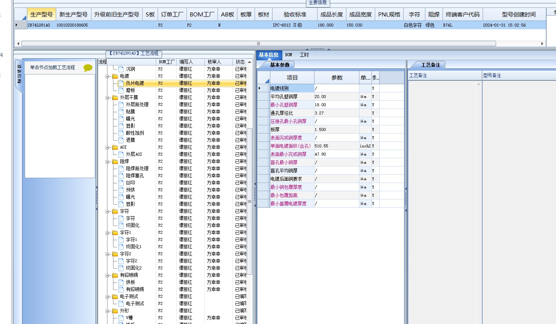556x324 pixels.
Task: Click the 外形 folder icon
Action: pos(115,311)
